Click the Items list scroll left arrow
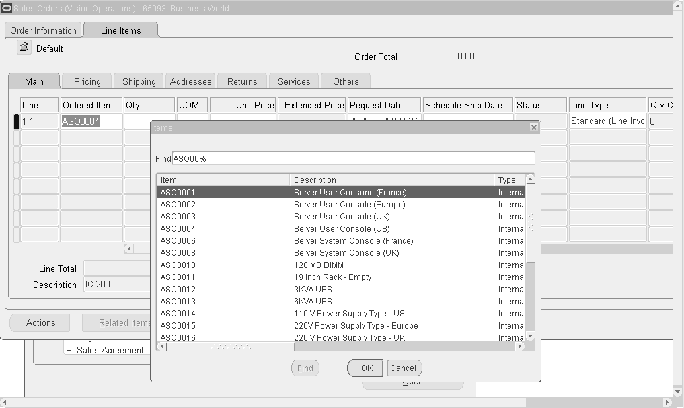This screenshot has width=684, height=408. point(162,347)
